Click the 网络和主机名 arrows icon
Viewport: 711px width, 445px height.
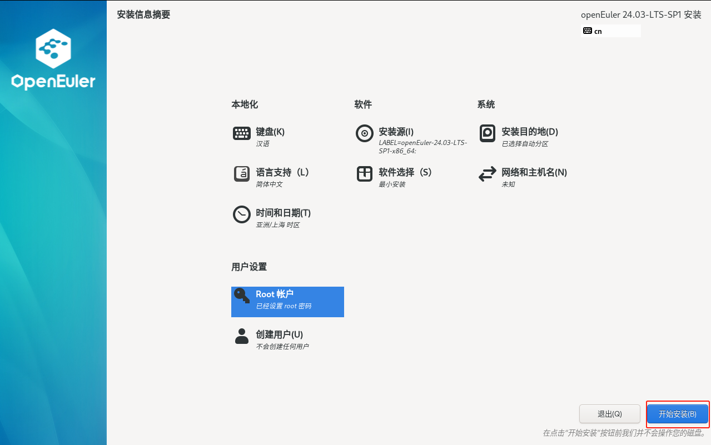pos(488,174)
